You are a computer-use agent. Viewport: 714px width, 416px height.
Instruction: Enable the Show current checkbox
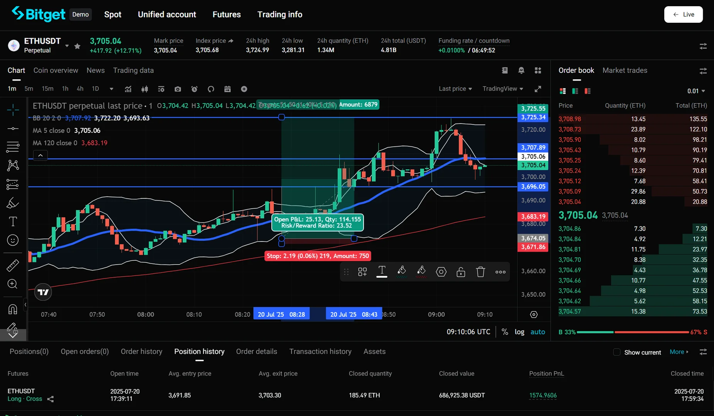point(617,352)
